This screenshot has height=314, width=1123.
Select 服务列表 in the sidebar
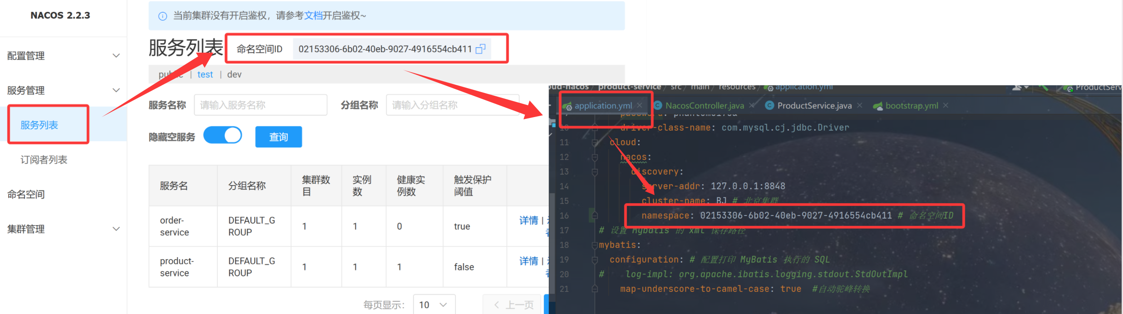pyautogui.click(x=39, y=125)
